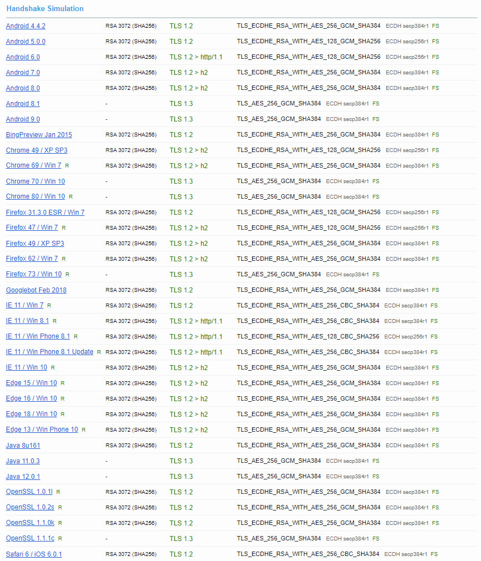Open the OpenSSL 1.0.2s client link

[x=30, y=508]
